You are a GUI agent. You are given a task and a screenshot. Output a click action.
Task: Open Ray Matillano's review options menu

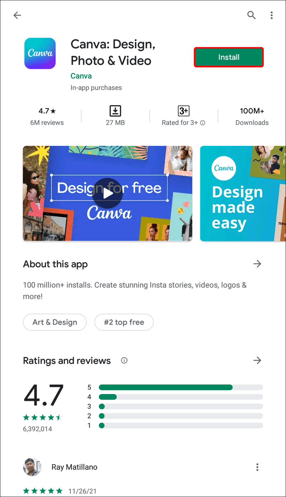point(257,467)
